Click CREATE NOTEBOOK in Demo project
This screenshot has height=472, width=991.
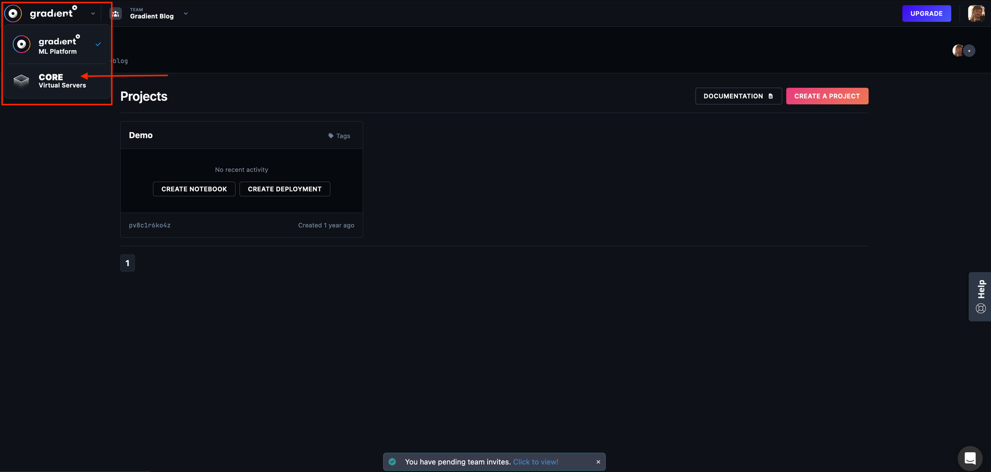point(194,189)
